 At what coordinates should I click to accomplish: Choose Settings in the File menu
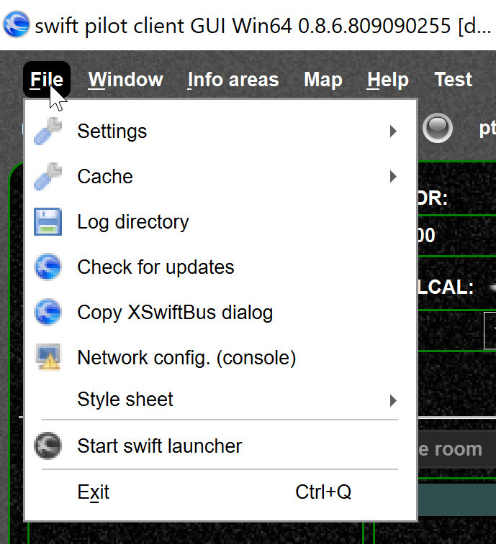tap(220, 131)
